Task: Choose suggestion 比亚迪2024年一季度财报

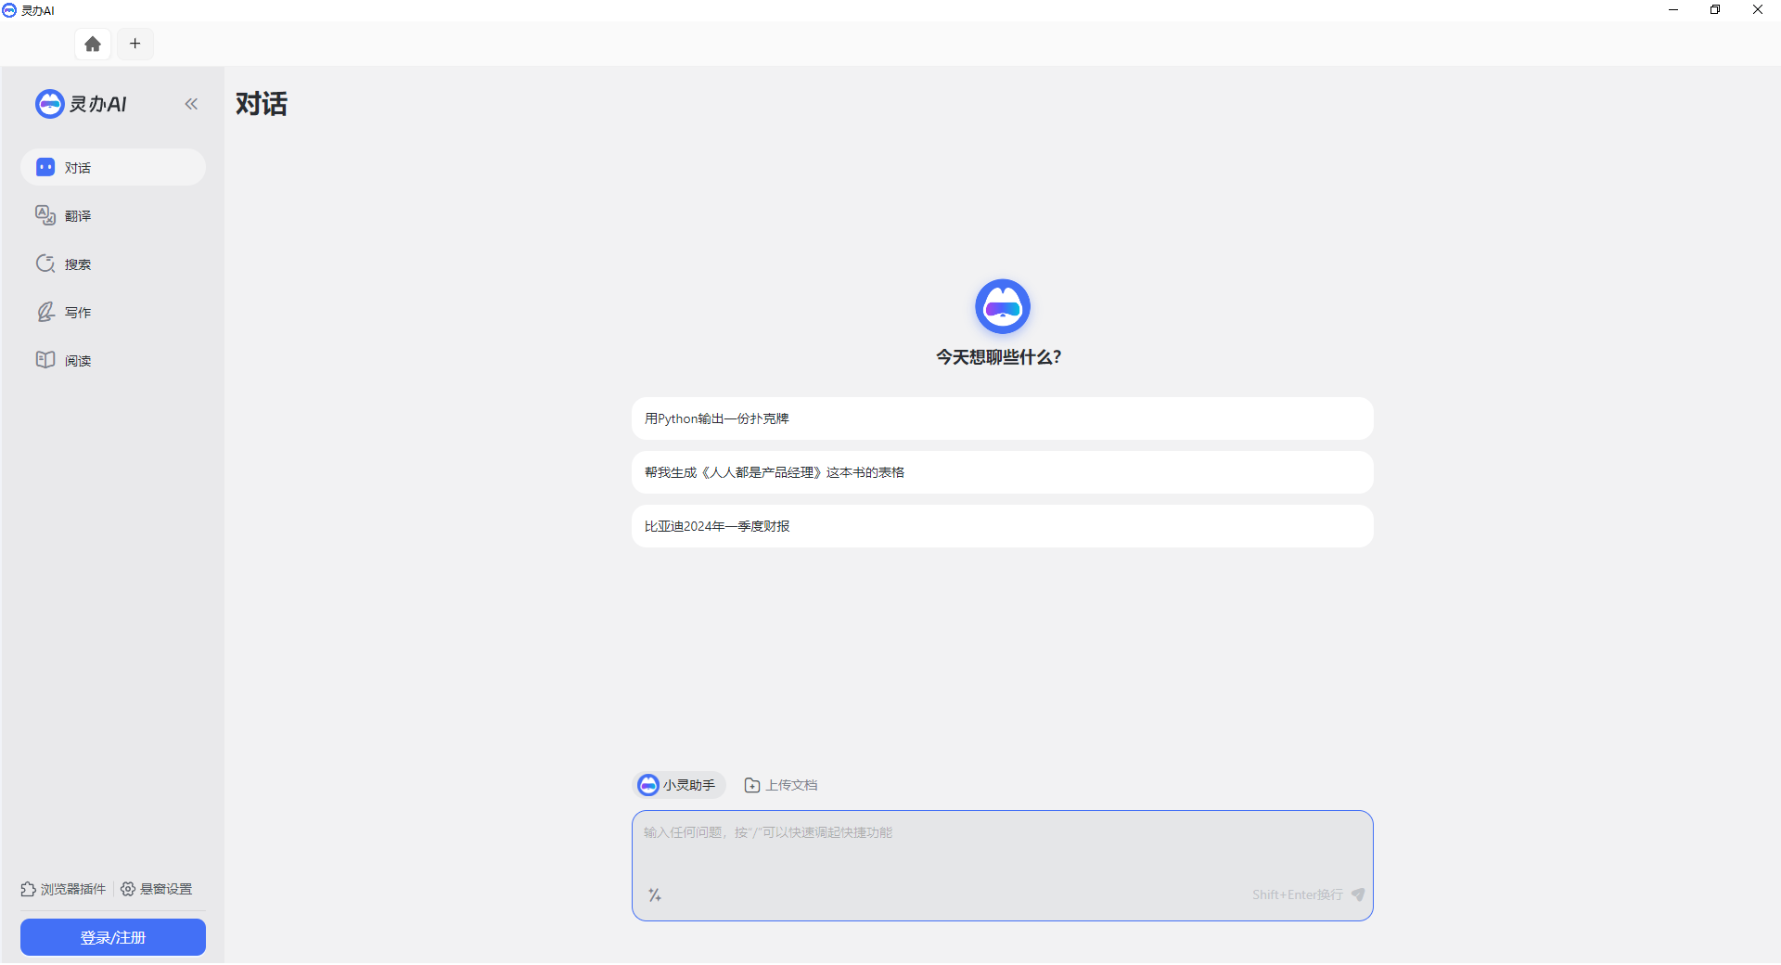Action: coord(1003,526)
